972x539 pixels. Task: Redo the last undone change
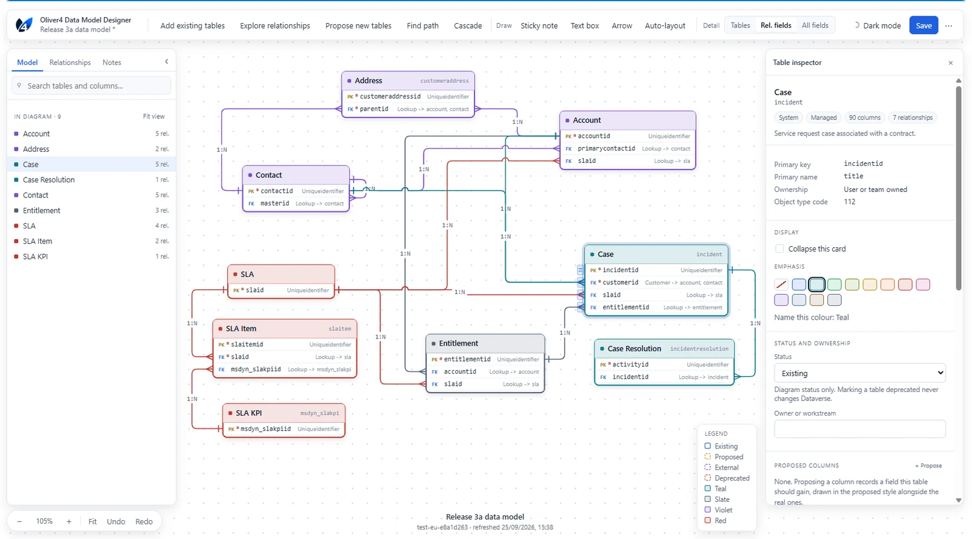(144, 521)
